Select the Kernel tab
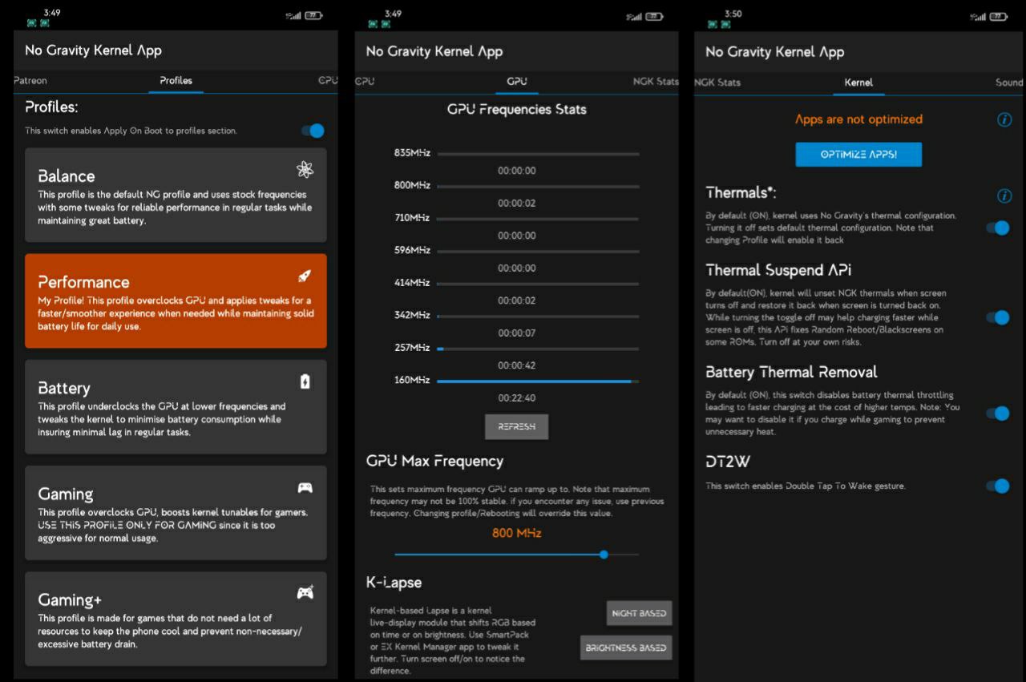The width and height of the screenshot is (1026, 682). pyautogui.click(x=858, y=83)
